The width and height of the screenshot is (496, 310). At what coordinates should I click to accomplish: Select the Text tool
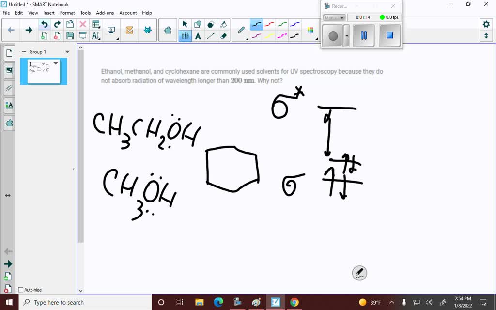(x=197, y=35)
